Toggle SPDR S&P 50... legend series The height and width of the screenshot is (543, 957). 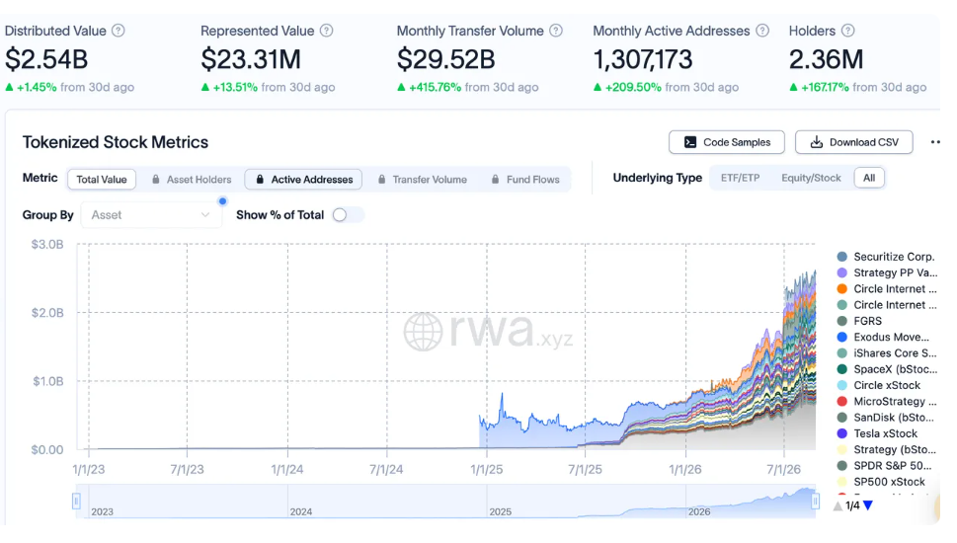coord(884,466)
